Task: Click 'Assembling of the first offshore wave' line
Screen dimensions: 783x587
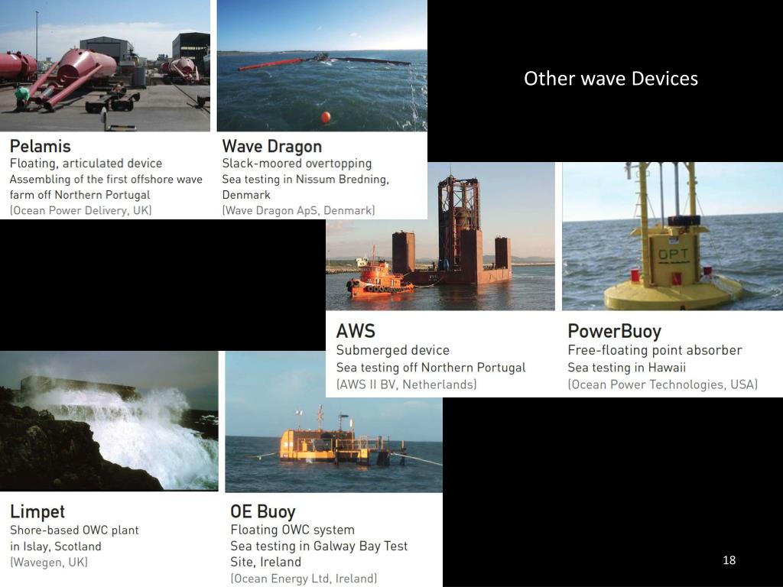Action: point(106,179)
